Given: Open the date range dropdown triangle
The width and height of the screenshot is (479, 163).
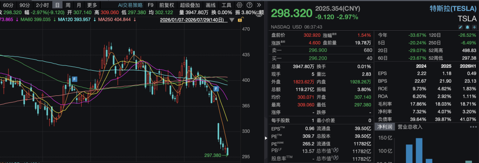Looking at the screenshot, I should [x=232, y=20].
